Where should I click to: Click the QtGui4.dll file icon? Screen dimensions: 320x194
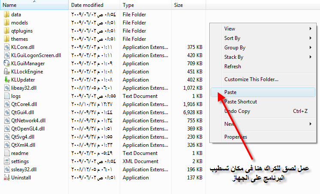pos(7,112)
